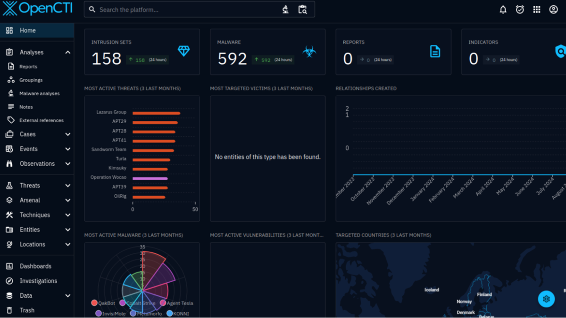
Task: Toggle InvisiMole legend entry
Action: (x=110, y=313)
